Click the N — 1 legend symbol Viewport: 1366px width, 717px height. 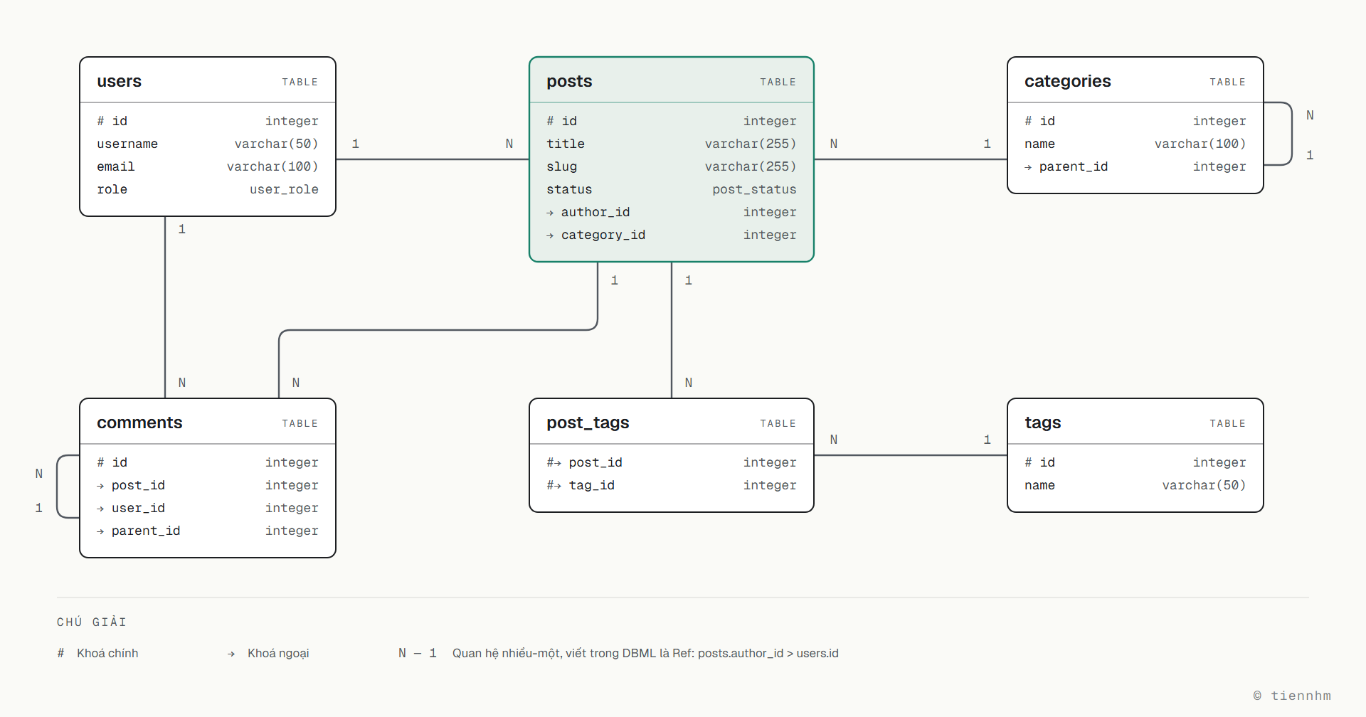click(418, 653)
